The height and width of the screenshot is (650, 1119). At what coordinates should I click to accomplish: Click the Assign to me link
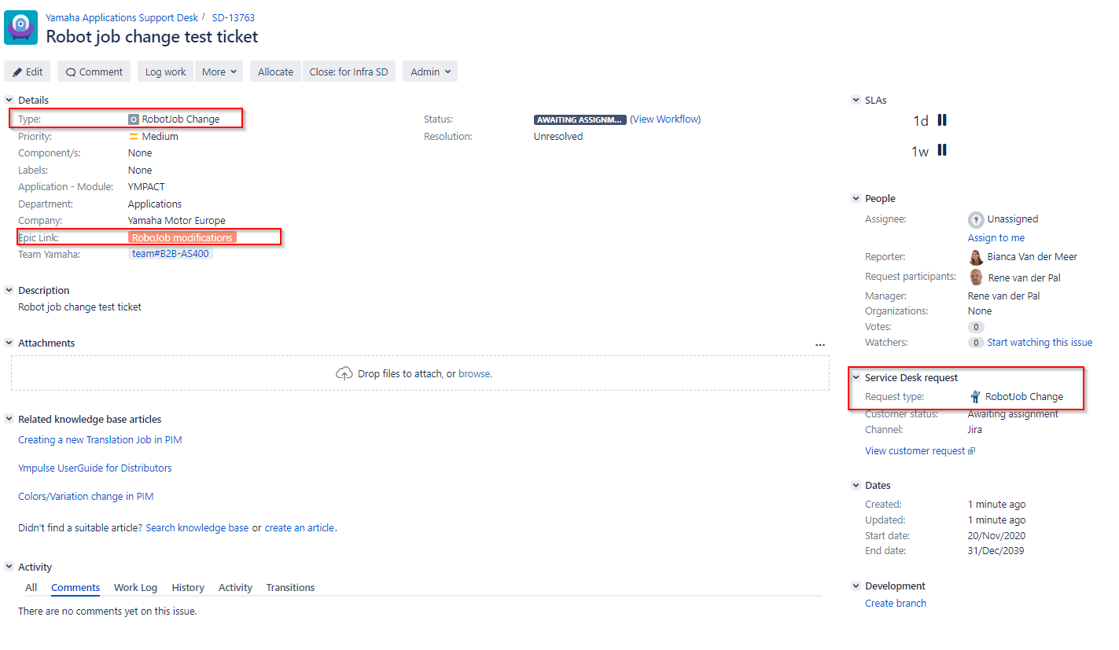click(996, 238)
